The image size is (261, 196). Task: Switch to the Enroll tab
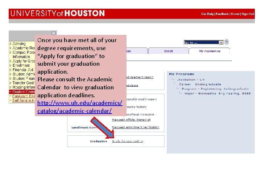click(x=169, y=51)
